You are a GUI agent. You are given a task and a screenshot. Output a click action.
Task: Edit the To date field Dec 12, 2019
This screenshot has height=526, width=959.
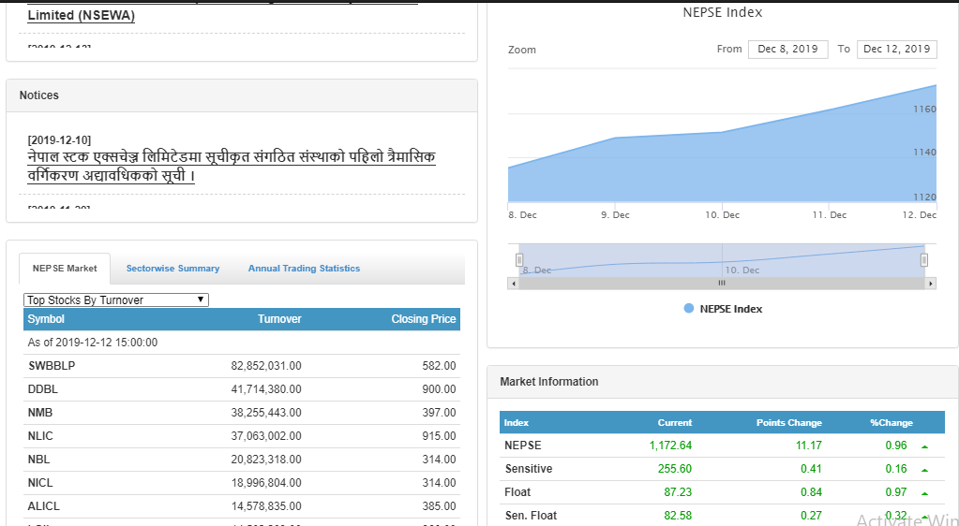(896, 49)
